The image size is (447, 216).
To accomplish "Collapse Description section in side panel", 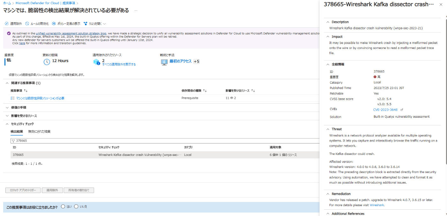I will click(x=328, y=22).
